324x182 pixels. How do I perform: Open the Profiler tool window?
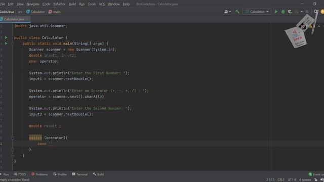60,174
